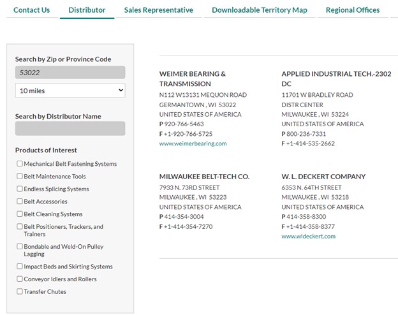
Task: Enable Endless Splicing Systems checkbox
Action: tap(20, 189)
